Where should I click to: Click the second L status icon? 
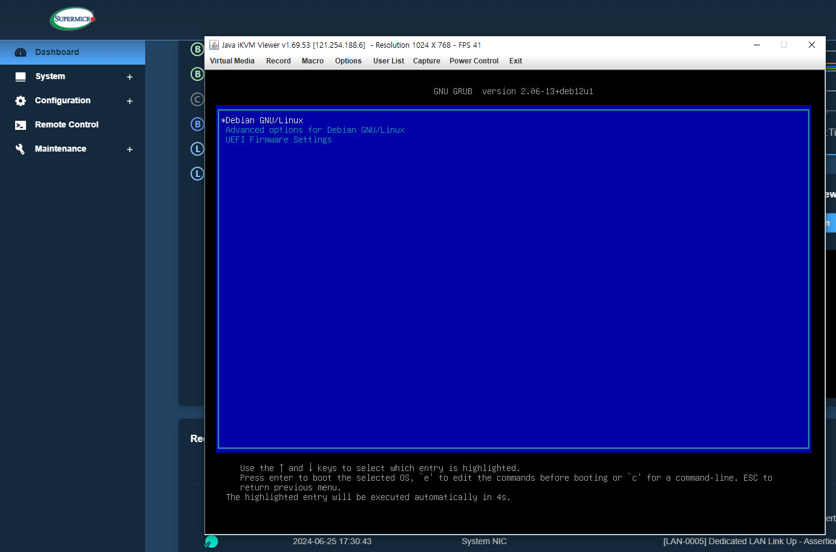pos(197,173)
